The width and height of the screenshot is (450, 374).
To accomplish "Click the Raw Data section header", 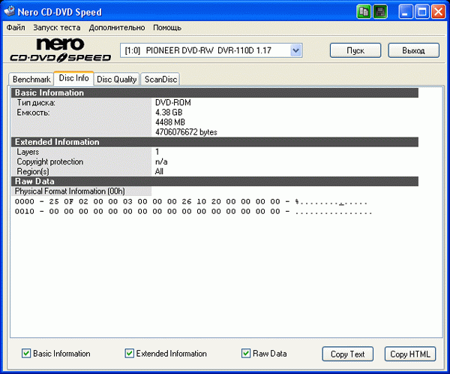I will pos(214,182).
